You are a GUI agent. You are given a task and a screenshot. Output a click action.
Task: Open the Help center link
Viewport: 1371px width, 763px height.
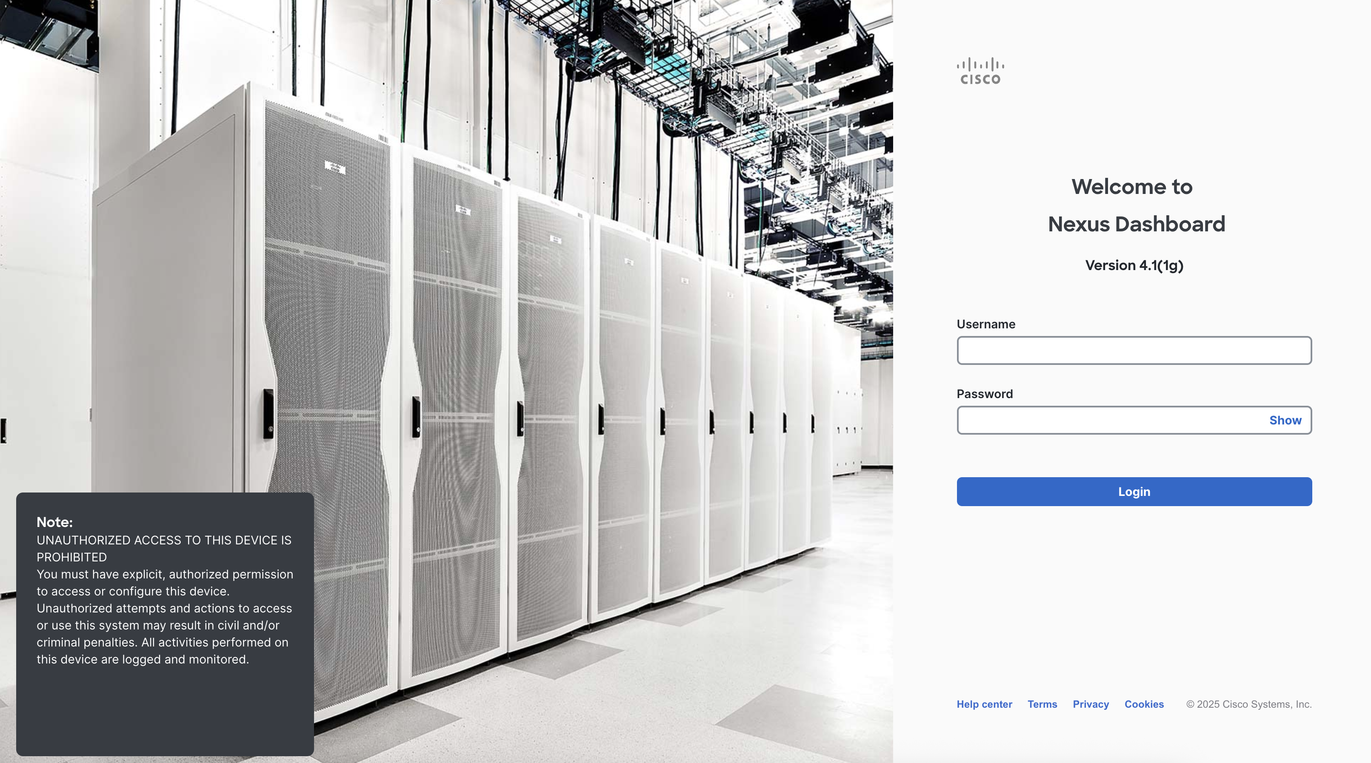984,704
